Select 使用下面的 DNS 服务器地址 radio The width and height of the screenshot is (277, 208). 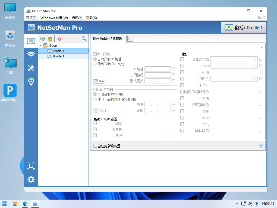(x=95, y=99)
